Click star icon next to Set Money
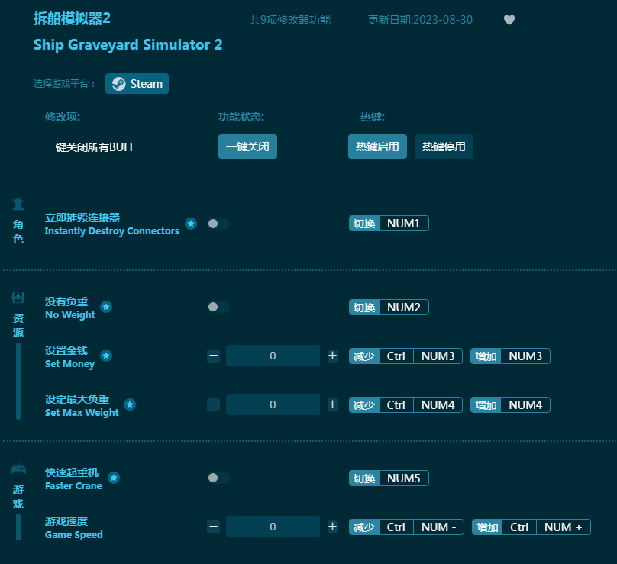The width and height of the screenshot is (617, 564). point(106,356)
